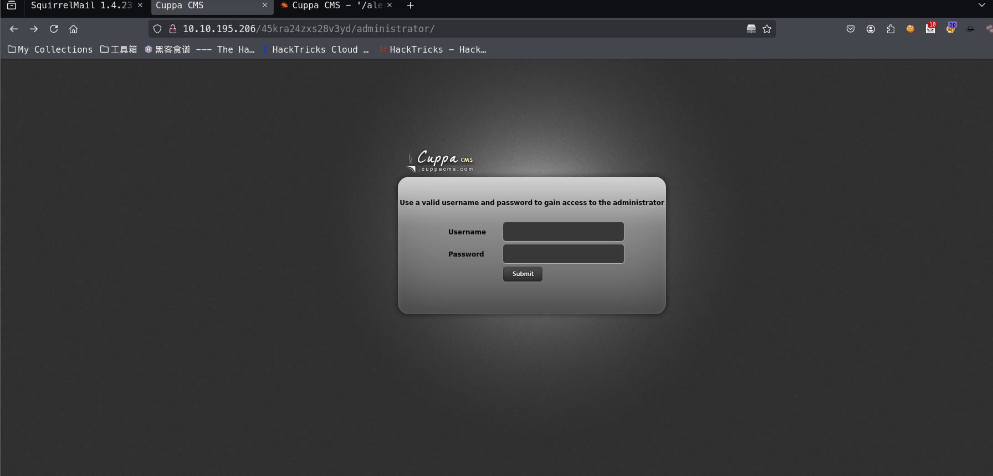Image resolution: width=993 pixels, height=476 pixels.
Task: Close the SquirrelMail tab
Action: point(140,5)
